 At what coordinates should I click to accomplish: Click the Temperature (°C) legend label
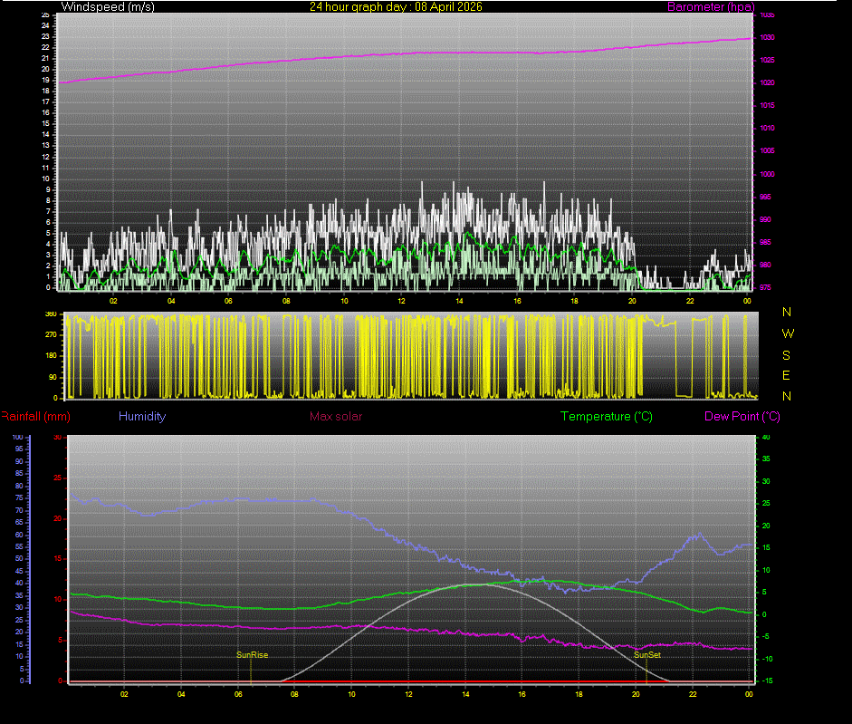click(607, 416)
